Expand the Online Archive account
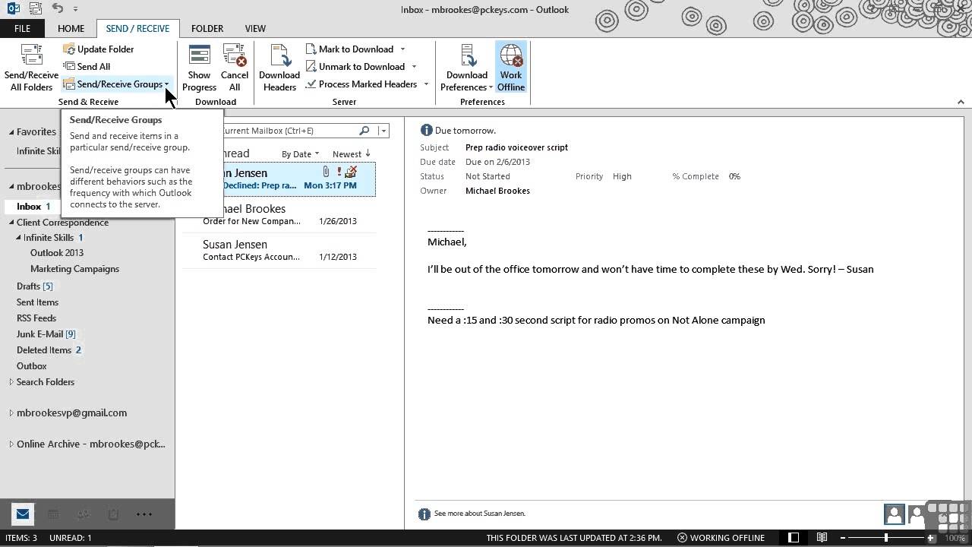 (x=11, y=444)
